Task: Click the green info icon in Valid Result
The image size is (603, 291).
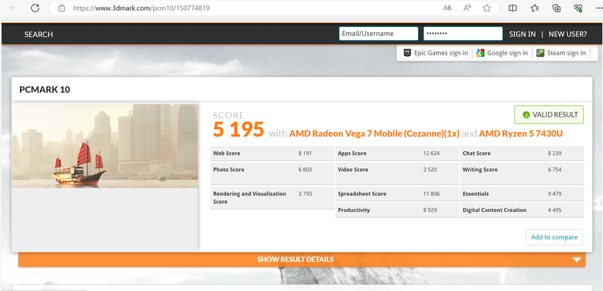Action: [526, 115]
